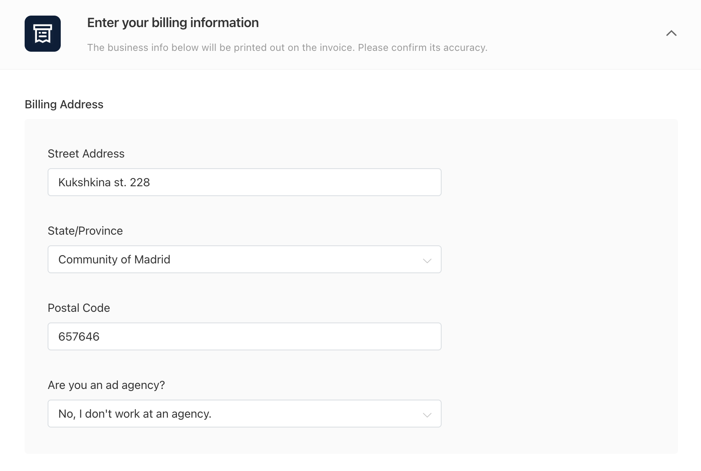Click the "Billing Address" section title
The height and width of the screenshot is (471, 701).
[64, 104]
